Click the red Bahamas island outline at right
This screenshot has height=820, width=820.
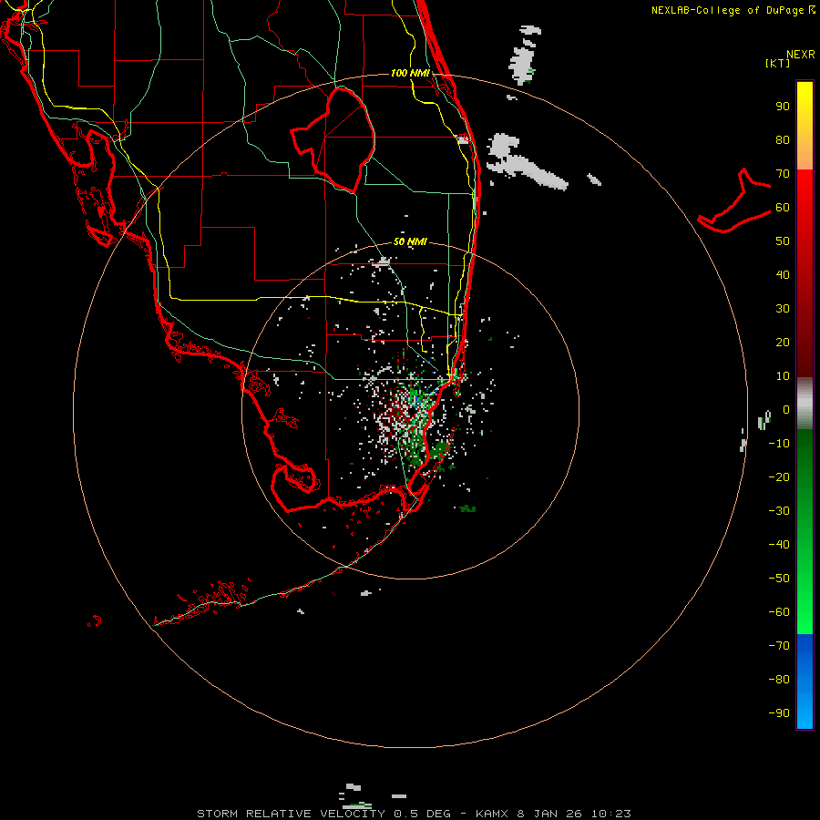pos(734,201)
